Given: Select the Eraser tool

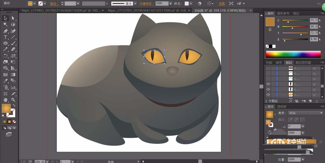Looking at the screenshot, I should pyautogui.click(x=13, y=49).
